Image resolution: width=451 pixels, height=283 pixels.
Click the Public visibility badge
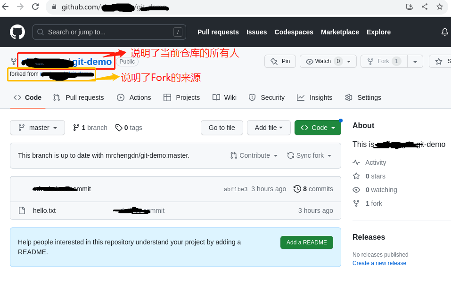click(127, 62)
